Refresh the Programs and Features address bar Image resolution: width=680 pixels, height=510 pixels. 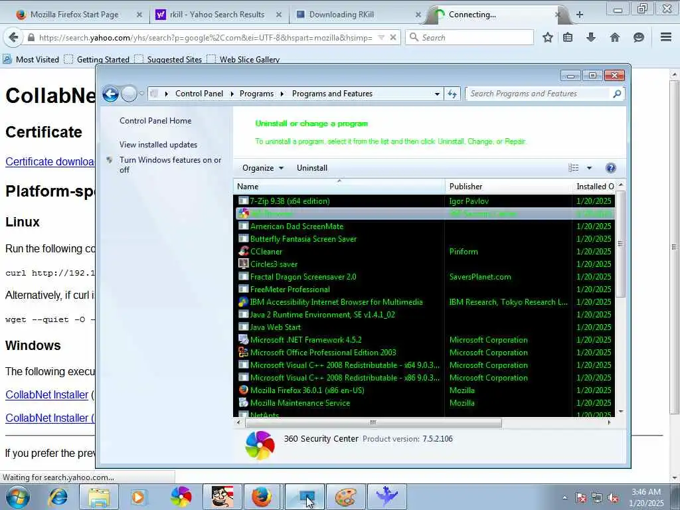452,94
